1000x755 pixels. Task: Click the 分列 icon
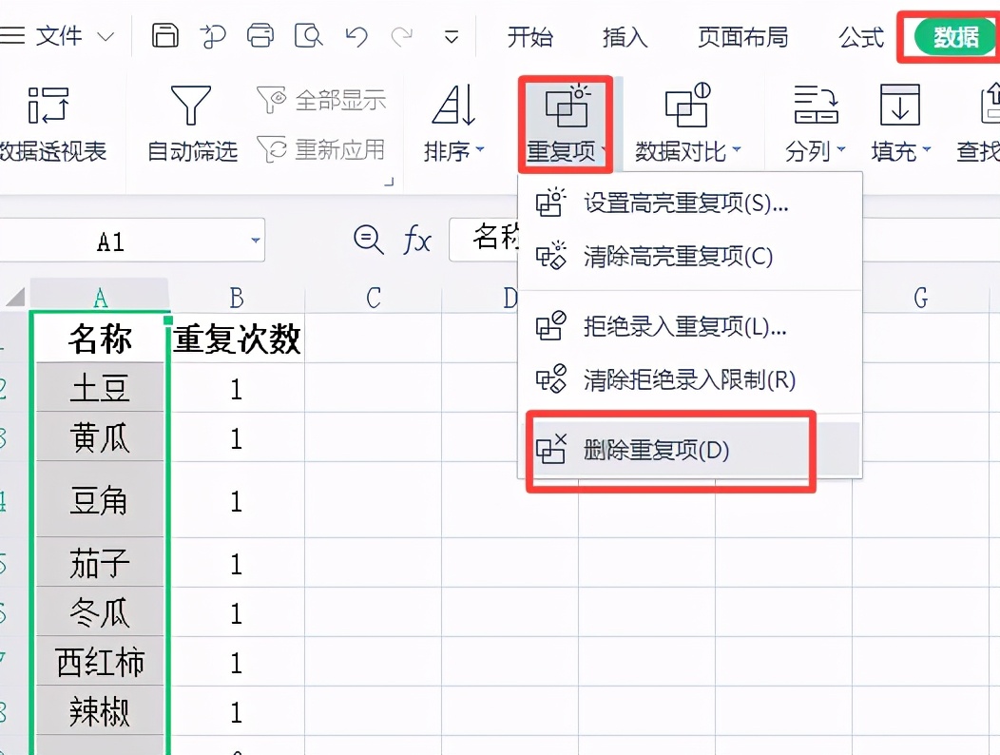tap(816, 104)
